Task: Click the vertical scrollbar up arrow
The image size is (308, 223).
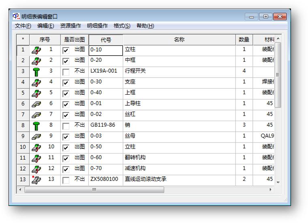Action: (x=278, y=38)
